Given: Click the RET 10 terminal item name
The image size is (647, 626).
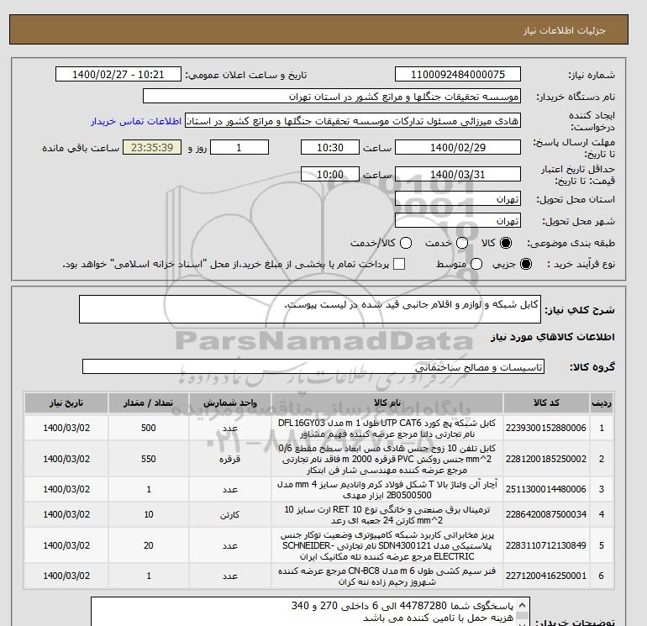Looking at the screenshot, I should click(387, 514).
